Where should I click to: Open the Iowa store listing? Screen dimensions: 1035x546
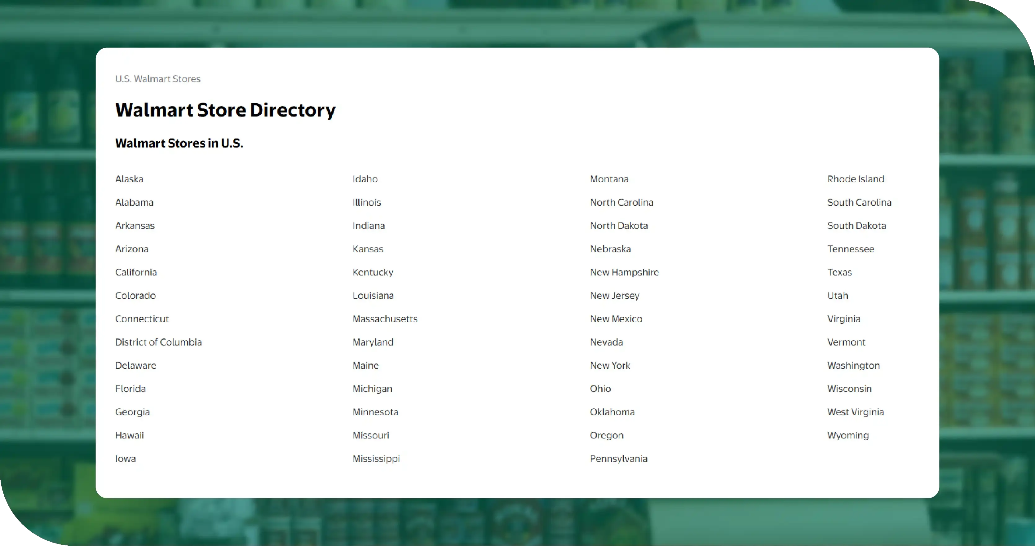126,458
